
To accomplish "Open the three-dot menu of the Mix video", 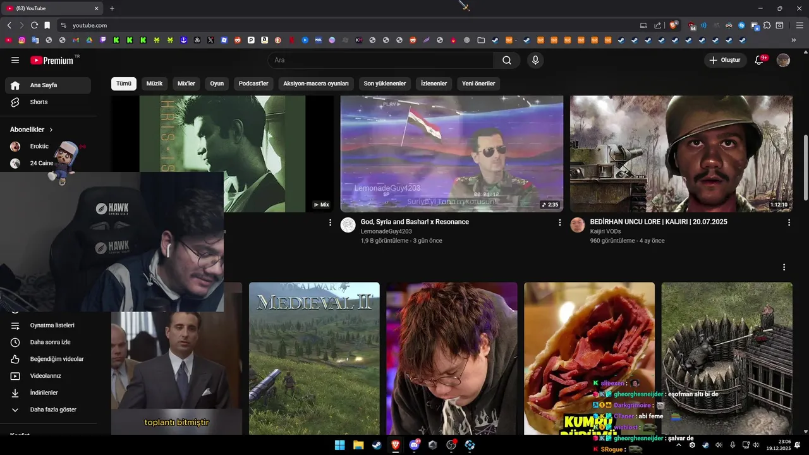I will point(330,222).
